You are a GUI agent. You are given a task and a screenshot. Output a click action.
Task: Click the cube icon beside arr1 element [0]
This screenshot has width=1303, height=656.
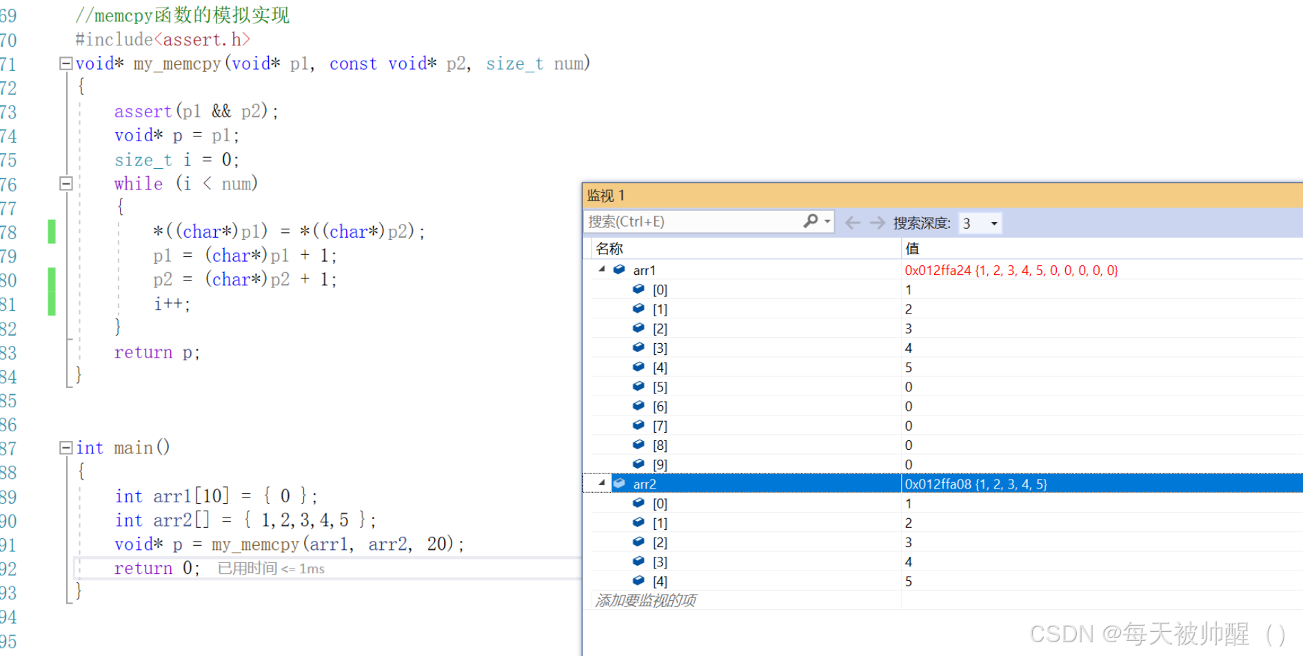point(638,289)
